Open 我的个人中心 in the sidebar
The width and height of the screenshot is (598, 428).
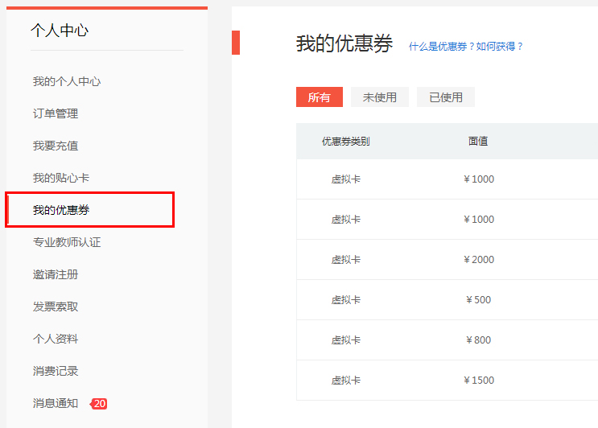coord(67,81)
